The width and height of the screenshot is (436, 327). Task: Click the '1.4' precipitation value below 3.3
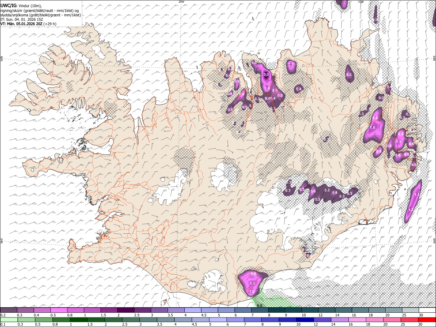click(x=267, y=88)
